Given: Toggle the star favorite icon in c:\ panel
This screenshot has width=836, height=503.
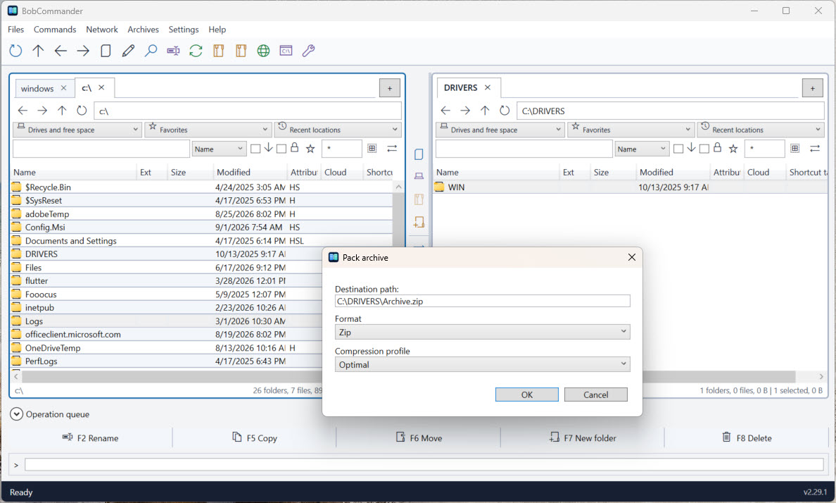Looking at the screenshot, I should tap(310, 149).
